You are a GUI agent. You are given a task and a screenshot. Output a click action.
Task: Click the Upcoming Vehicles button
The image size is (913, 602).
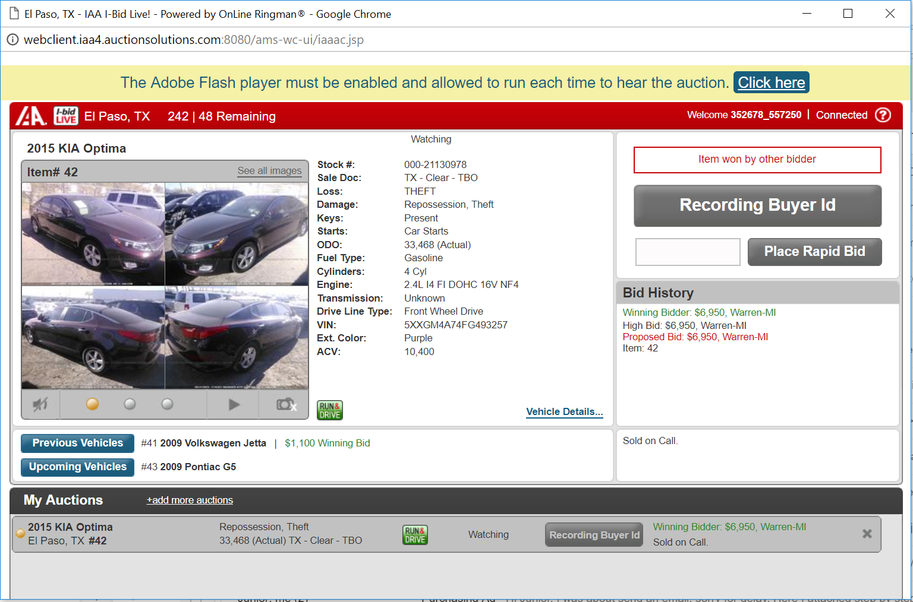pyautogui.click(x=77, y=467)
